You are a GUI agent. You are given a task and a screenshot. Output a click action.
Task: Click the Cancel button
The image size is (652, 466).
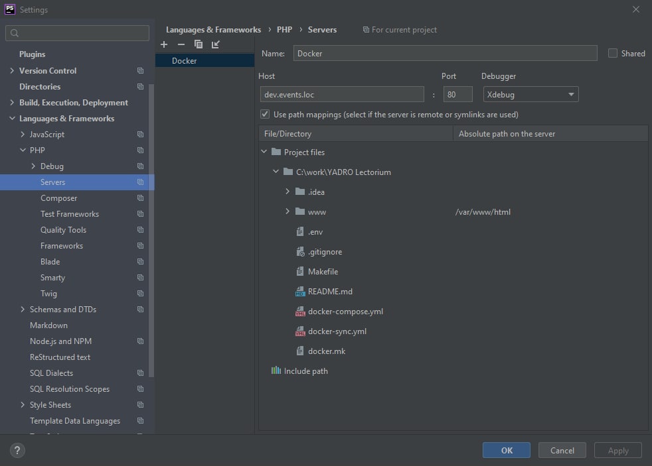562,450
